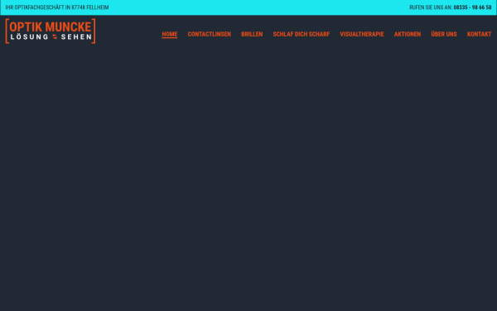Click the left orange bracket of the logo
497x311 pixels.
[7, 32]
